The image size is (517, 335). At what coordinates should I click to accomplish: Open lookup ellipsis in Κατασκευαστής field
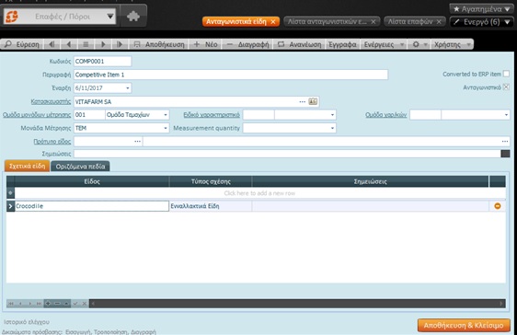point(302,101)
